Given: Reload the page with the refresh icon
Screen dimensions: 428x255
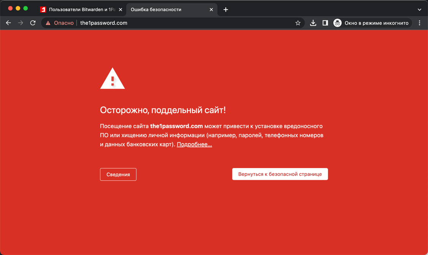Looking at the screenshot, I should 33,23.
